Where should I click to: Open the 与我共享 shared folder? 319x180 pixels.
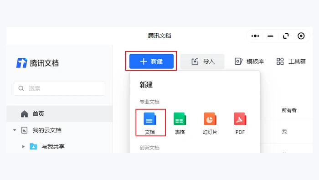click(53, 146)
